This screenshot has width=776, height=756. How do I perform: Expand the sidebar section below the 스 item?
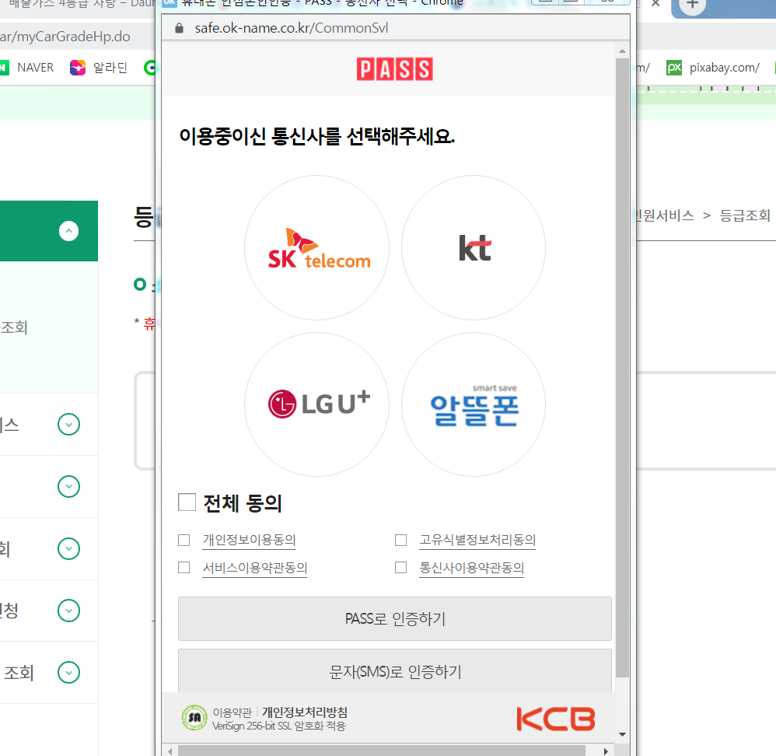68,486
